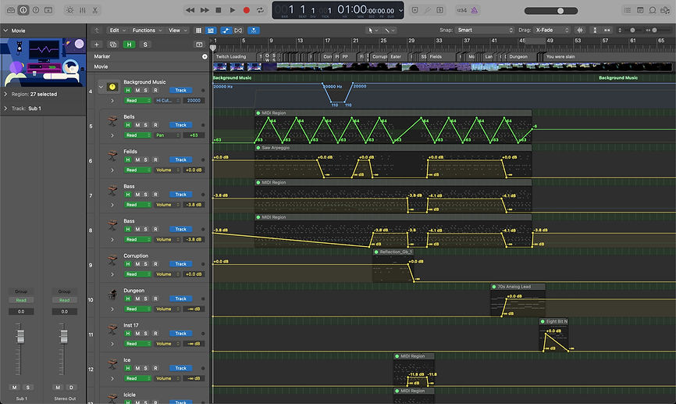Open the Snap Smart dropdown

[485, 30]
